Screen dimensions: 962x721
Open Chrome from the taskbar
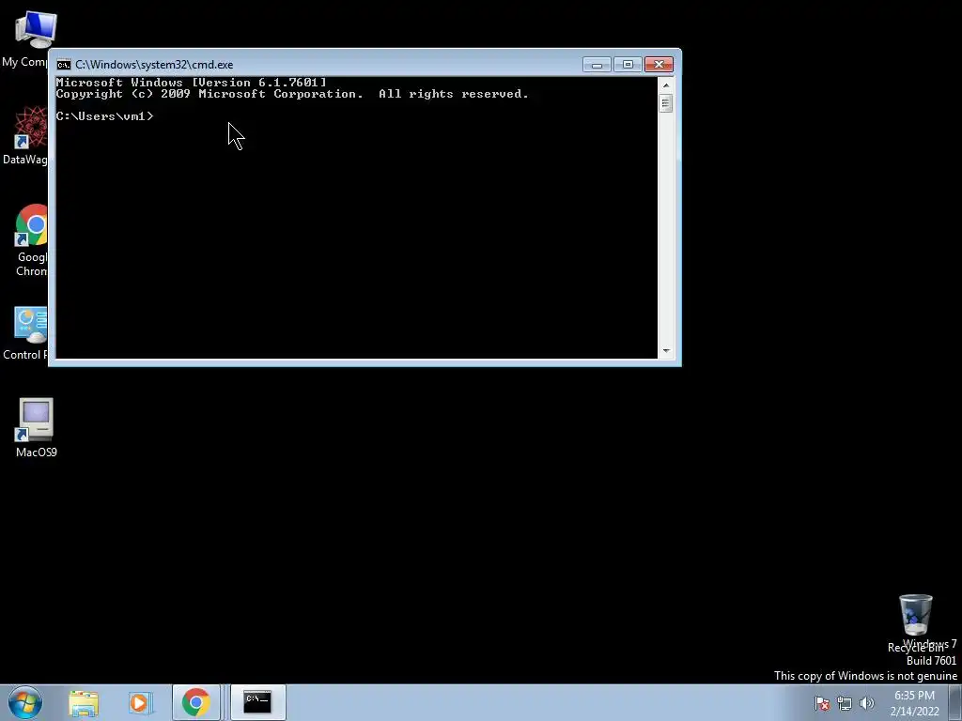coord(195,703)
